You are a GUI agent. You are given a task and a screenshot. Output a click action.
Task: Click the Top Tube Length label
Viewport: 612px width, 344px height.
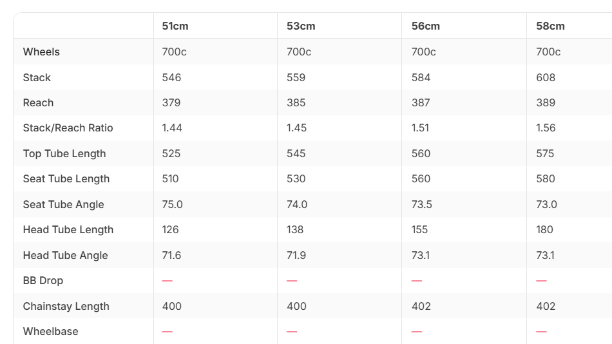(64, 154)
